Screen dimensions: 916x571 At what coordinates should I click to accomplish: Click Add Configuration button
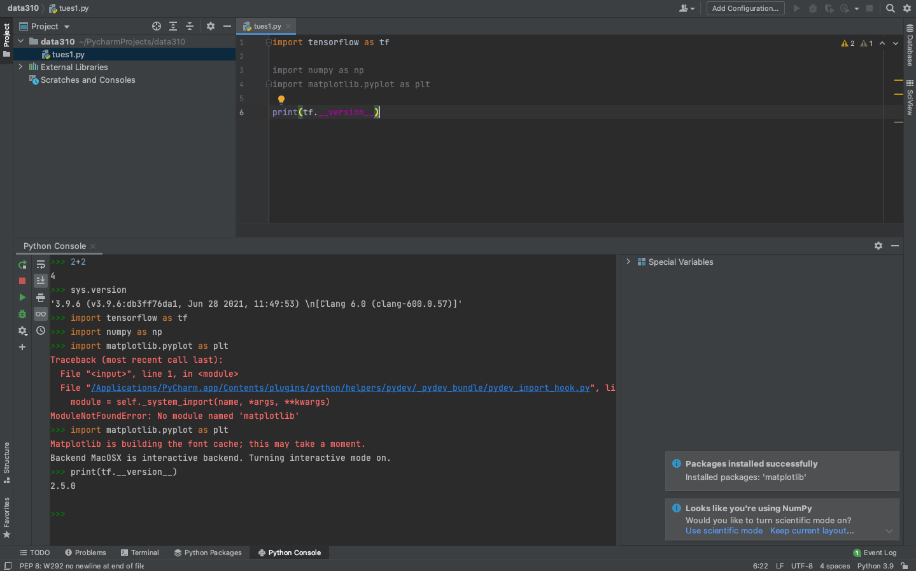click(745, 8)
